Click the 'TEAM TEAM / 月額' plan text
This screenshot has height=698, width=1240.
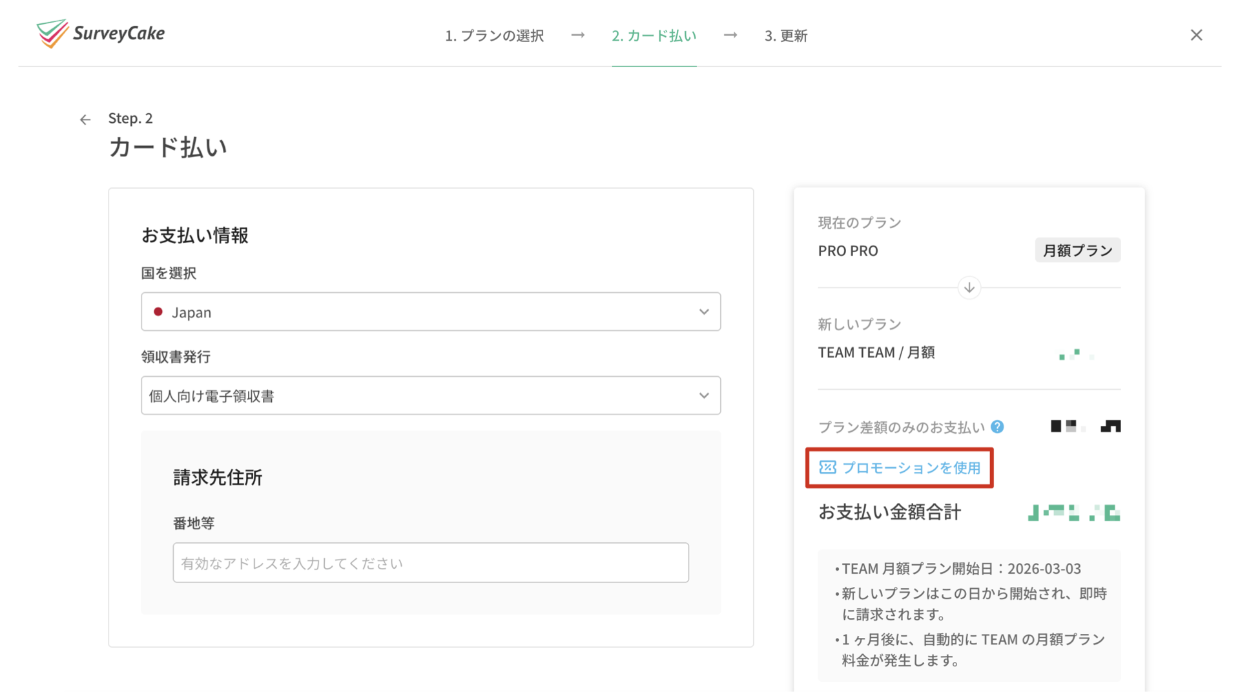876,352
